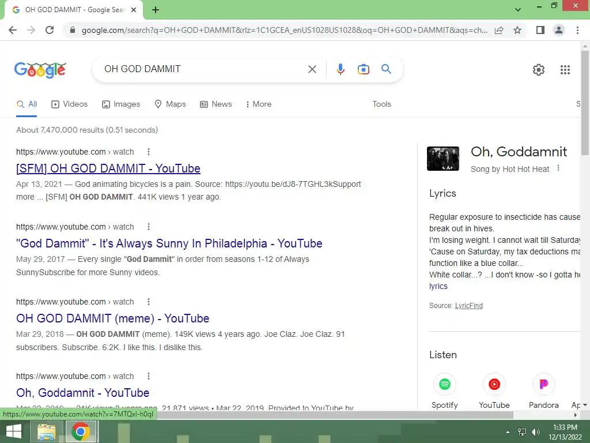Image resolution: width=590 pixels, height=443 pixels.
Task: Click the Oh, Goddamnit song title
Action: coord(519,152)
